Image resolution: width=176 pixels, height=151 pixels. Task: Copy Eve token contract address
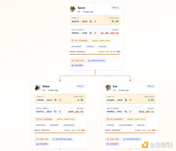(126, 100)
